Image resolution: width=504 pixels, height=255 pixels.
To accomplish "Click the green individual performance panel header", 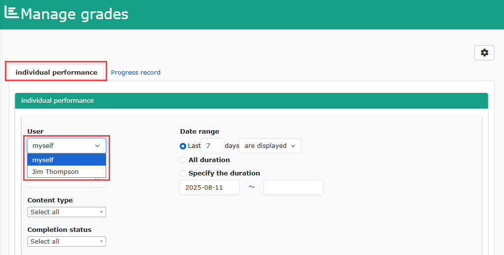I will pyautogui.click(x=251, y=101).
